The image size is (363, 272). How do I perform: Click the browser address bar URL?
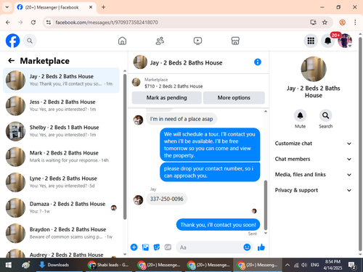[x=107, y=22]
